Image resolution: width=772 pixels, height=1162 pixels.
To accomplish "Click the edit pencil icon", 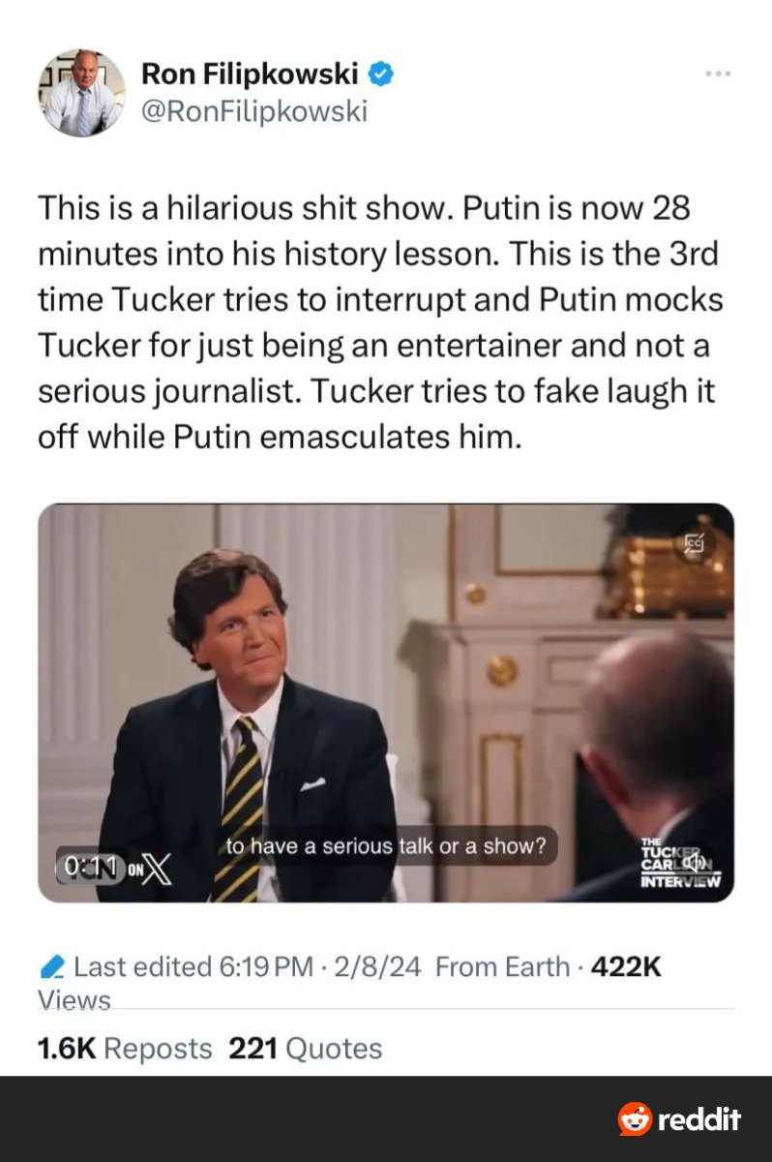I will (x=54, y=966).
